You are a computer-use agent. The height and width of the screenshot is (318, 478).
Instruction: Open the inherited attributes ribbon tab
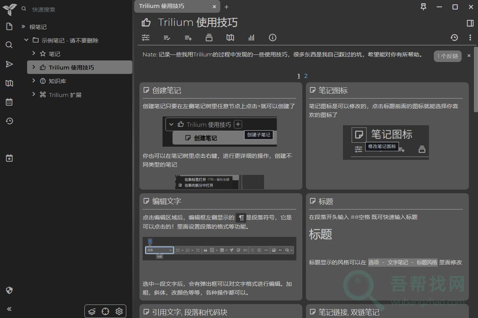[209, 37]
